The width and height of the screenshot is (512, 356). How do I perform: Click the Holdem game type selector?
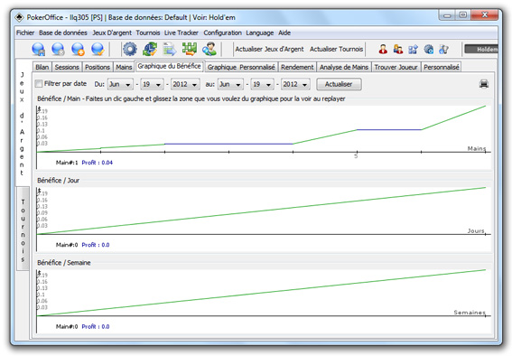(x=481, y=50)
